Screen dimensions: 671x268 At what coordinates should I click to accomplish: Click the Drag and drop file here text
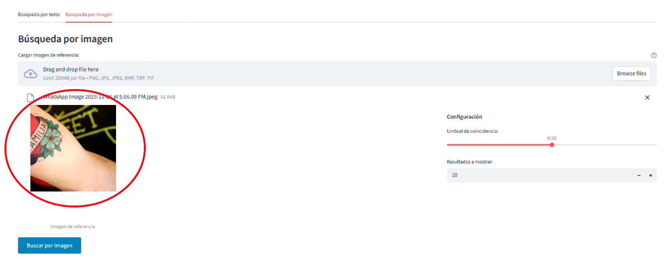coord(71,69)
